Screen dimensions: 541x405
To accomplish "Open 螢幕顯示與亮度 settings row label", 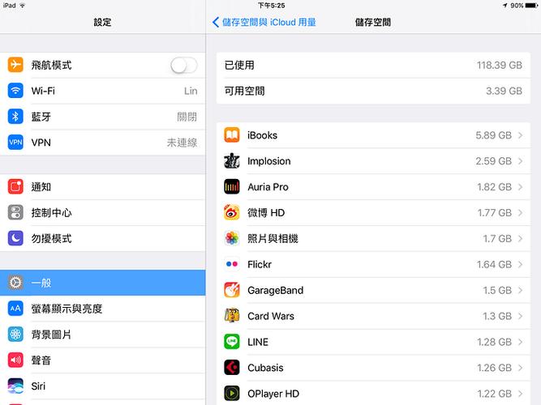I will point(67,309).
